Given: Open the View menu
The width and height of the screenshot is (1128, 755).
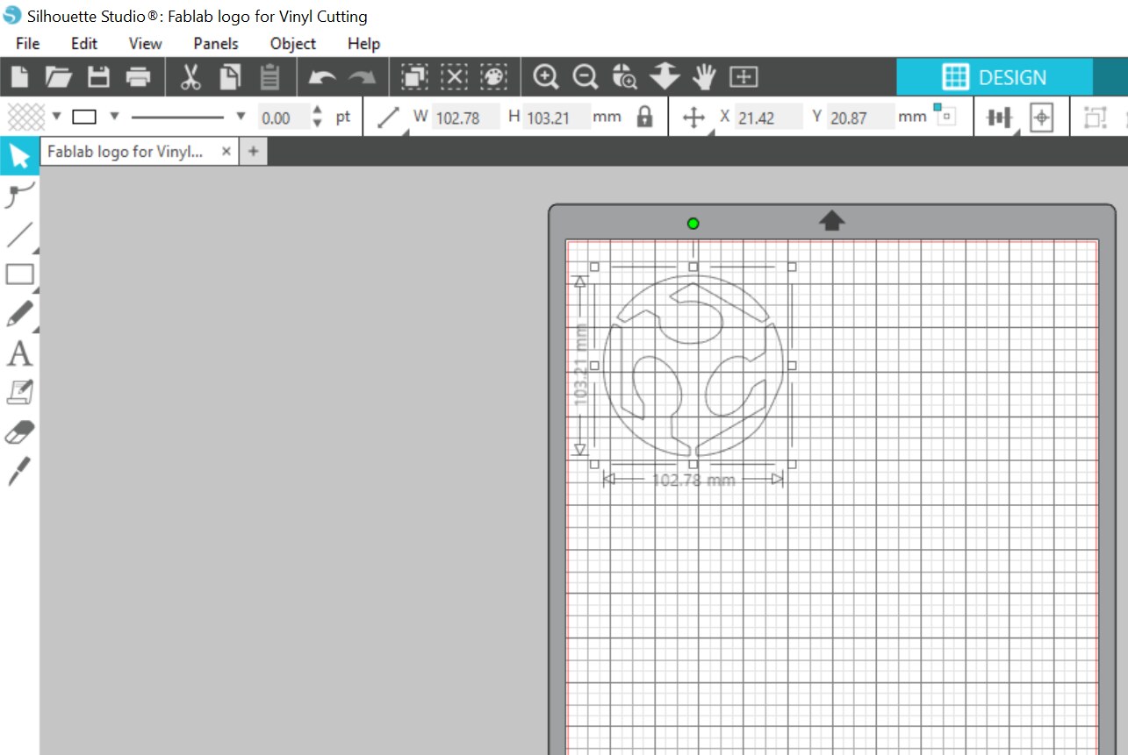Looking at the screenshot, I should click(145, 43).
